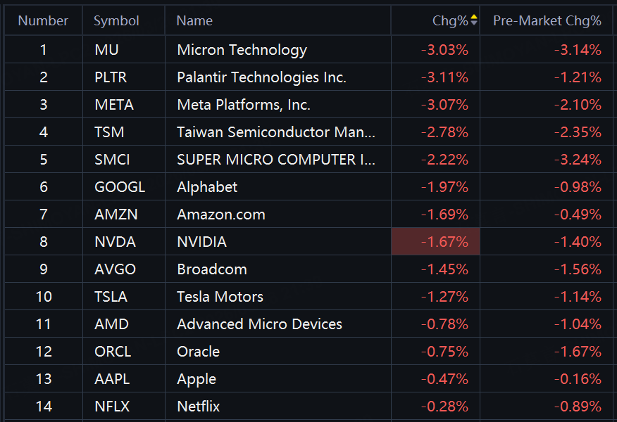This screenshot has width=617, height=422.
Task: Select the SMCI ticker
Action: point(112,160)
